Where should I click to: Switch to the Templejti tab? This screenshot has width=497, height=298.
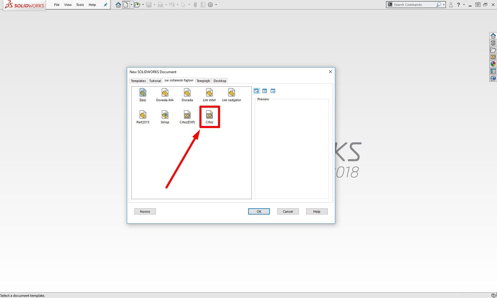[203, 81]
